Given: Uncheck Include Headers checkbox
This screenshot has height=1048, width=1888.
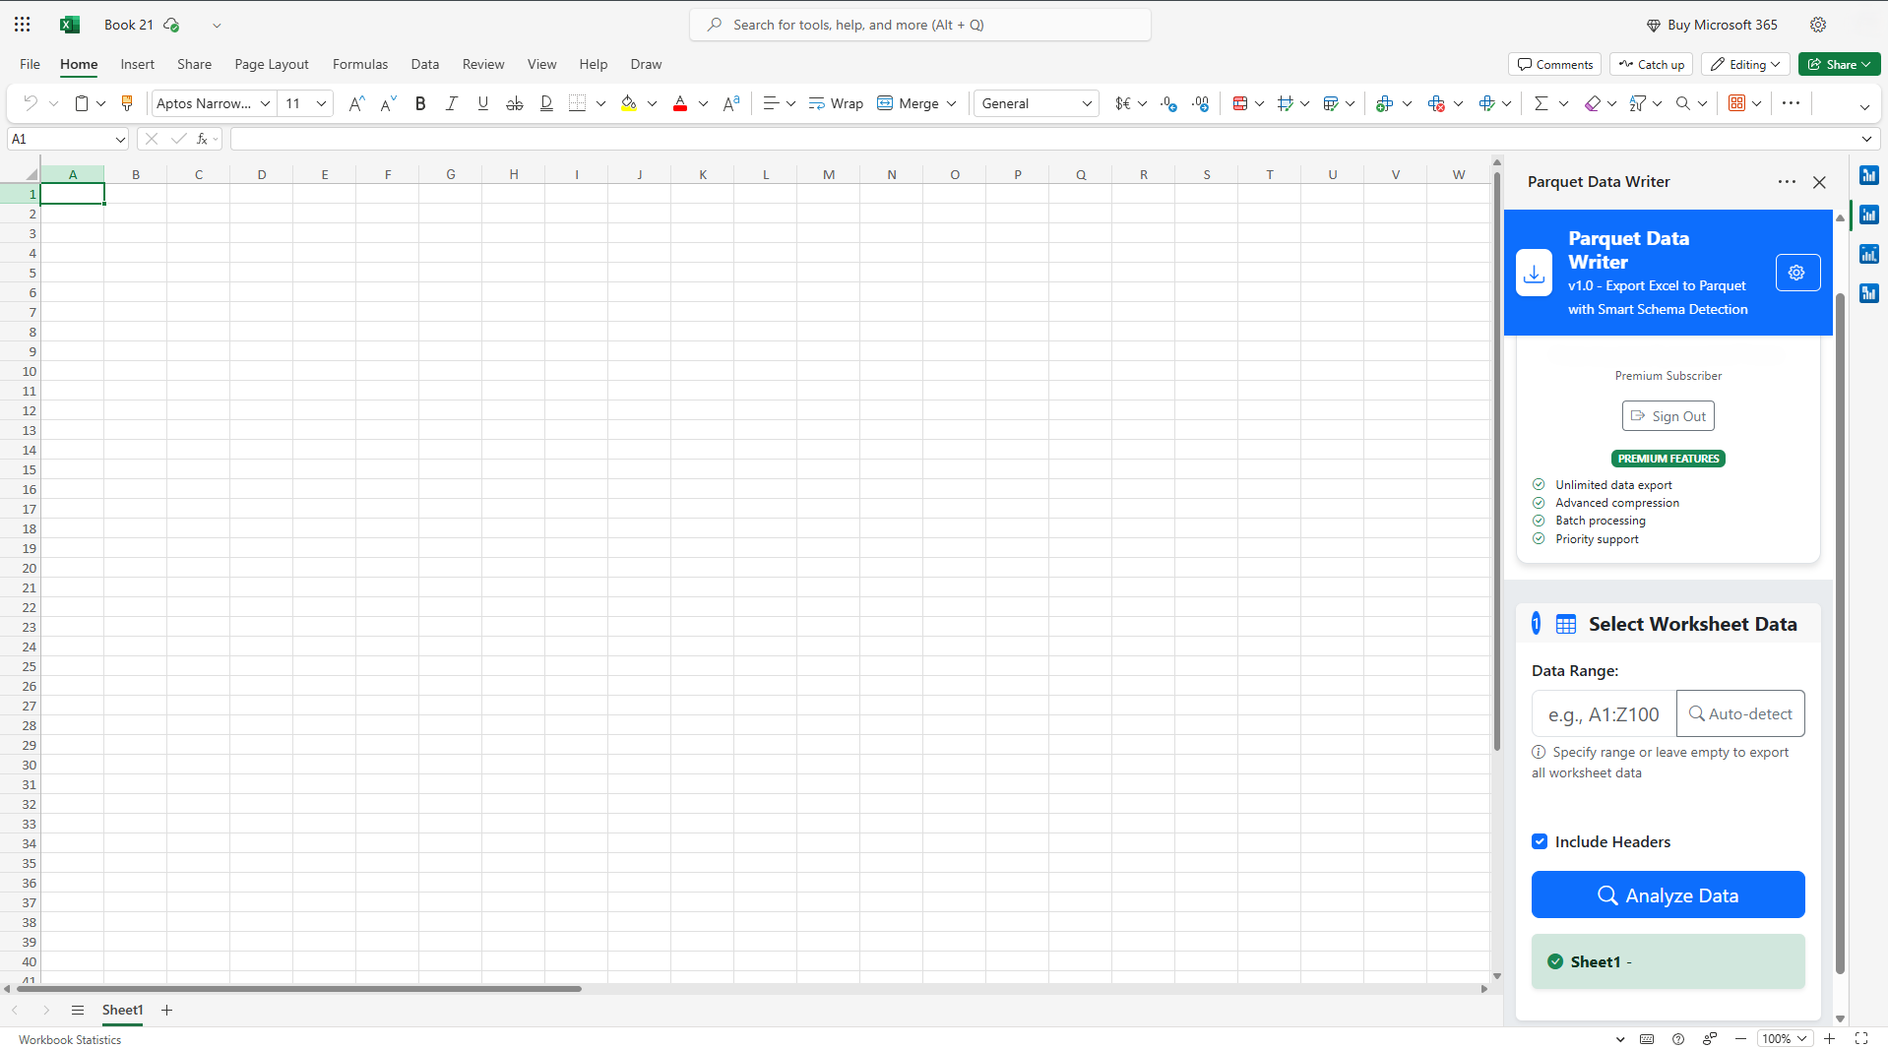Looking at the screenshot, I should pyautogui.click(x=1540, y=841).
